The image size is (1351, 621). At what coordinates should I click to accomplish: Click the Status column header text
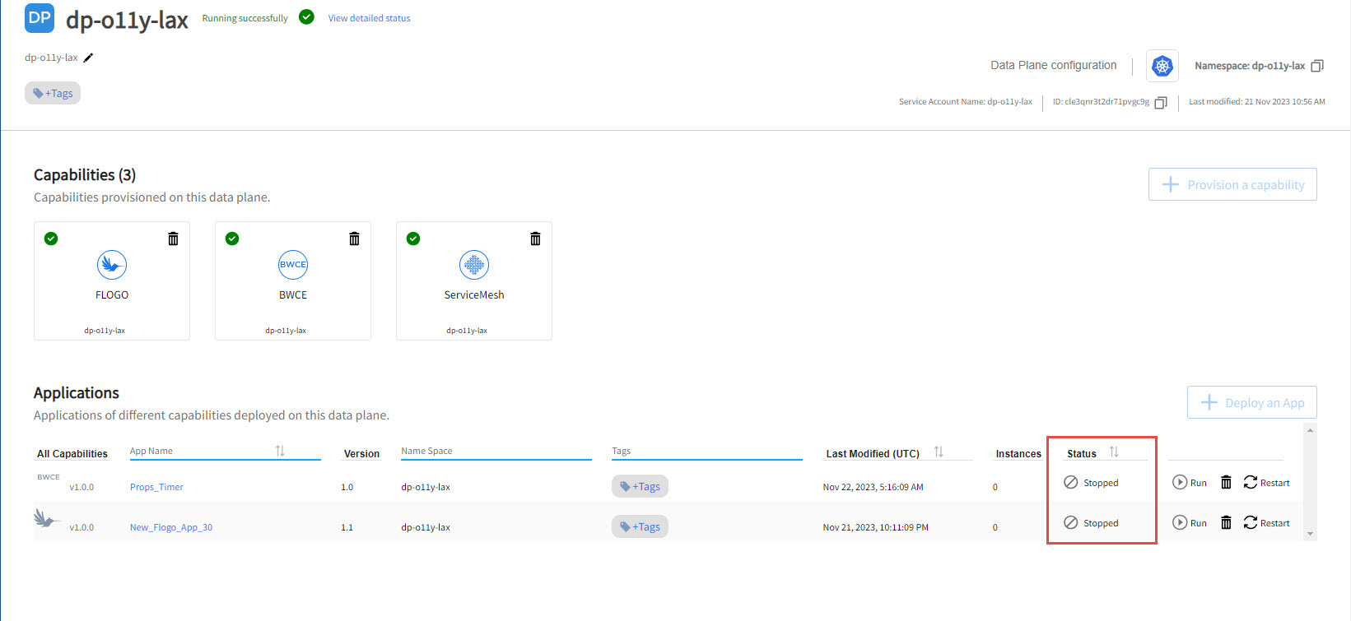[x=1082, y=453]
